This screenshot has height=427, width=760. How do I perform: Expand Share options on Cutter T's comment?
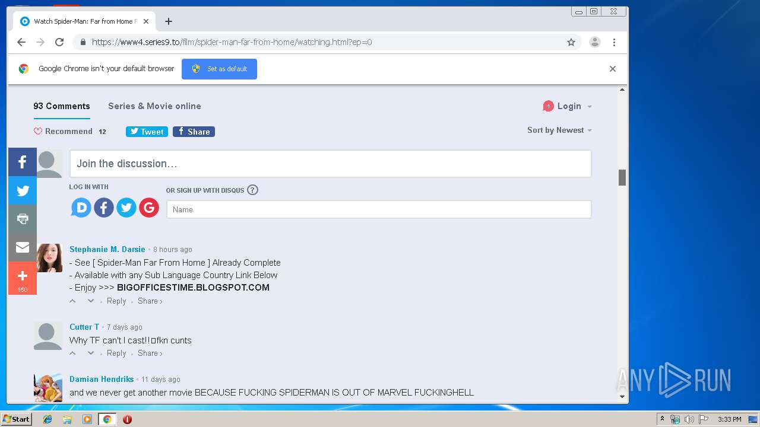150,353
